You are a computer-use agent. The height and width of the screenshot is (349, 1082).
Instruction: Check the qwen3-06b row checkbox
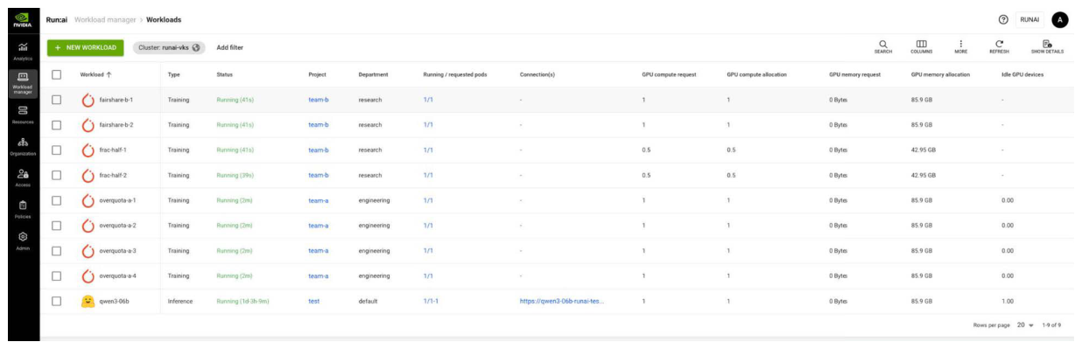pos(56,301)
